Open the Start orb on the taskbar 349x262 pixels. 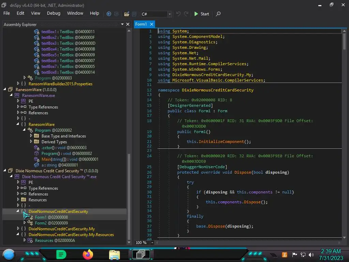(x=9, y=254)
